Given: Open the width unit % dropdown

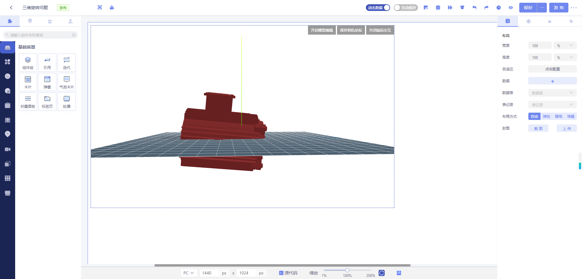Looking at the screenshot, I should 565,46.
